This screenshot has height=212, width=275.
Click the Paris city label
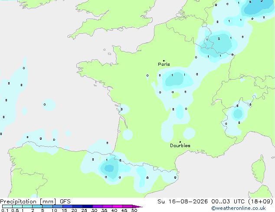click(164, 64)
